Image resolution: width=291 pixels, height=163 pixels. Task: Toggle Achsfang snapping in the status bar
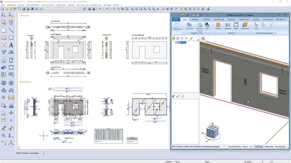[x=259, y=147]
